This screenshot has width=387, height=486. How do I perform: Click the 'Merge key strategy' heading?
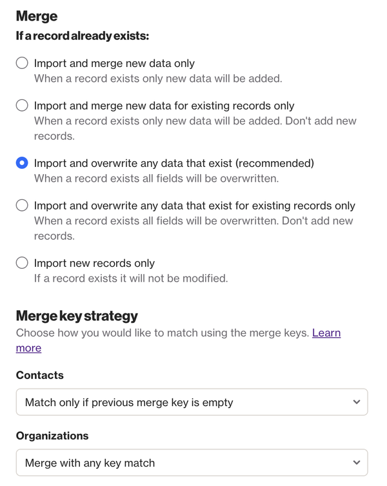[x=77, y=316]
